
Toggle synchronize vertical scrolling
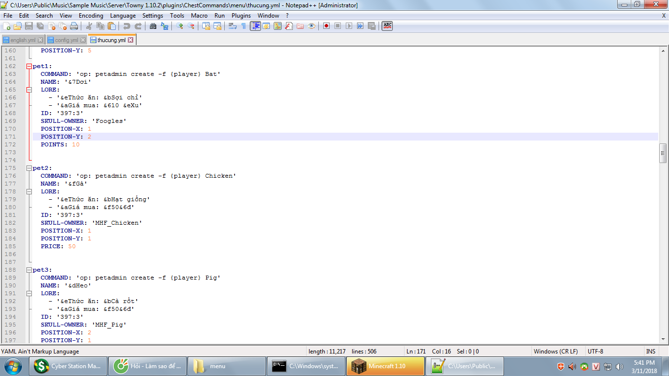(206, 26)
